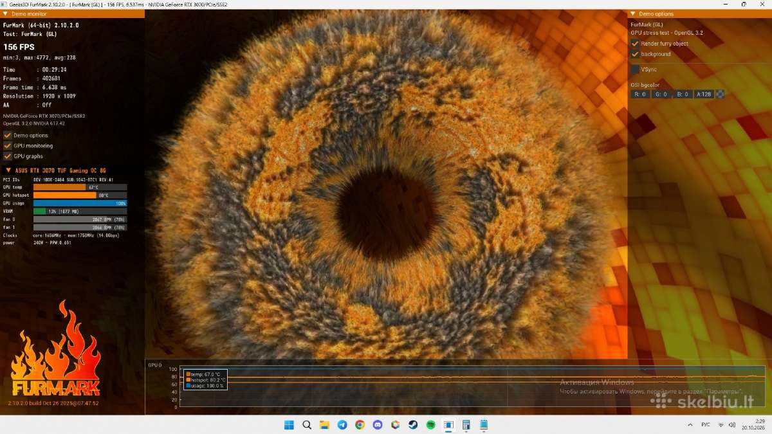Click the Time 00:29:24 value
Image resolution: width=772 pixels, height=434 pixels.
pos(55,69)
